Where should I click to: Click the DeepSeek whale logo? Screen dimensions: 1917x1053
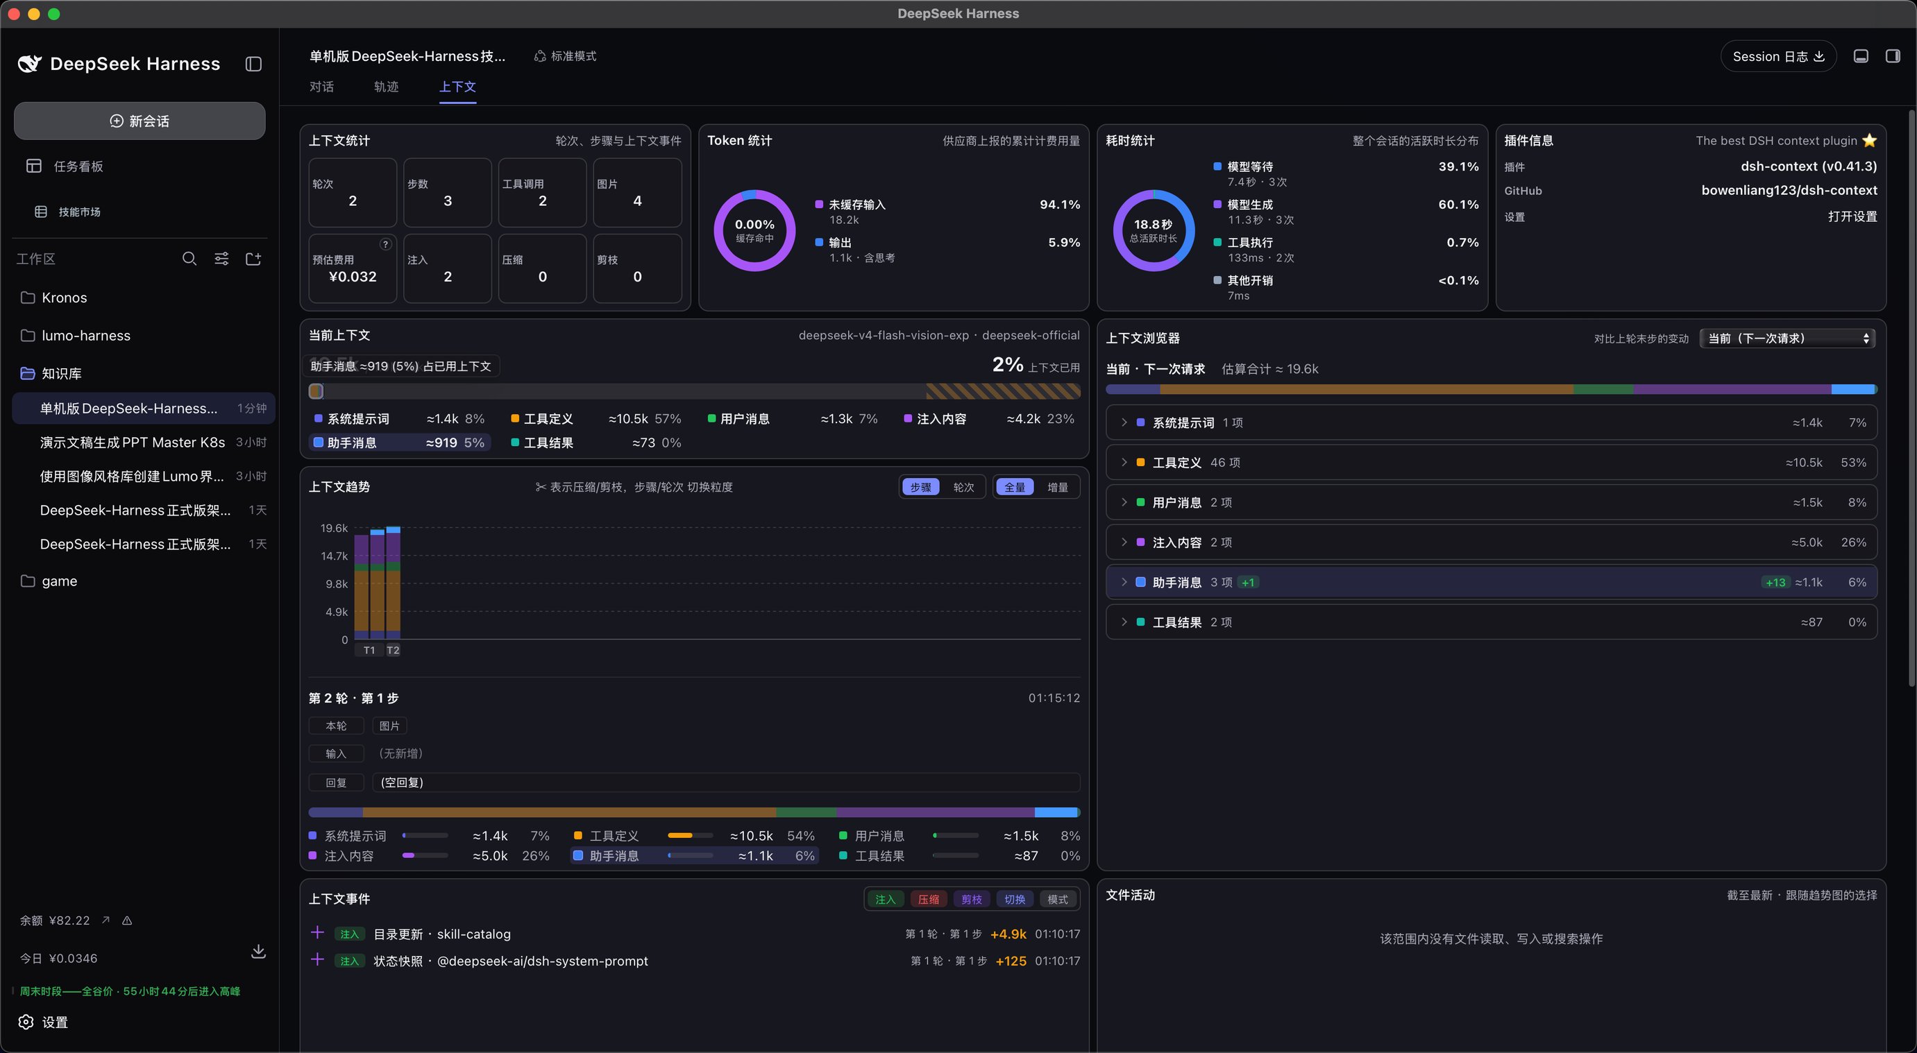pos(29,64)
